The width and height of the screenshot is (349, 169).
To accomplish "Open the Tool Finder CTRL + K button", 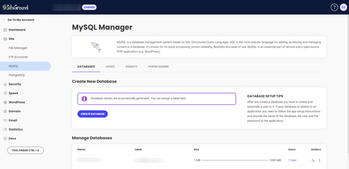I will tap(25, 150).
